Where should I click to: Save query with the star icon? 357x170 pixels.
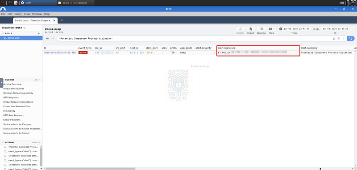pos(334,38)
